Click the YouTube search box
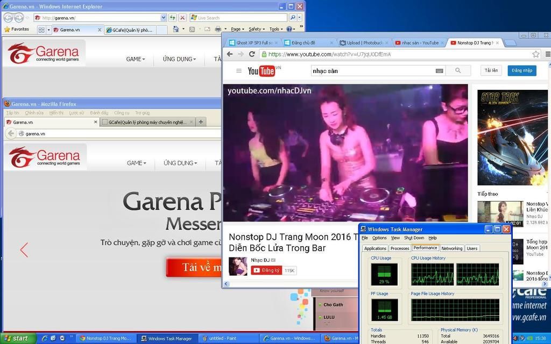Viewport: 551px width, 344px height. pos(372,71)
